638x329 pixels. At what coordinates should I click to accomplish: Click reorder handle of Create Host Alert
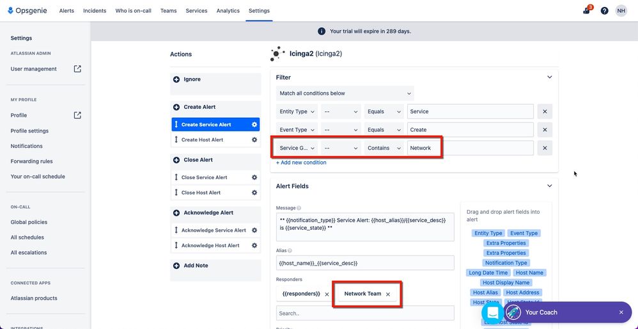tap(176, 140)
